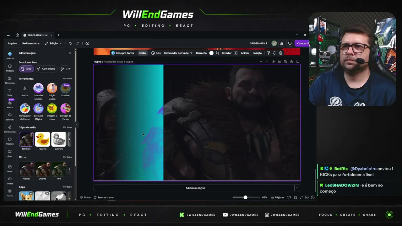The height and width of the screenshot is (226, 402).
Task: Undo the last action
Action: click(x=70, y=43)
